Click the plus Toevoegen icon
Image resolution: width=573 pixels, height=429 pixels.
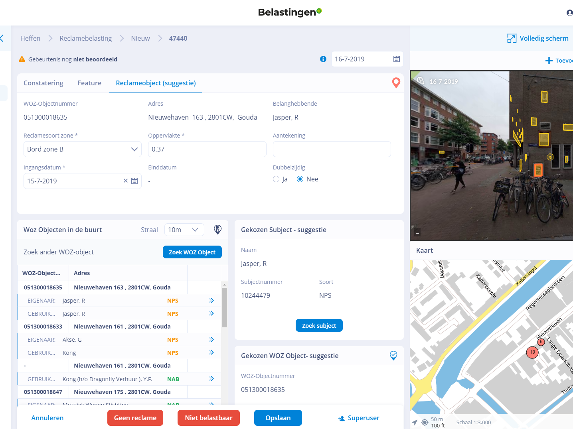[x=549, y=61]
